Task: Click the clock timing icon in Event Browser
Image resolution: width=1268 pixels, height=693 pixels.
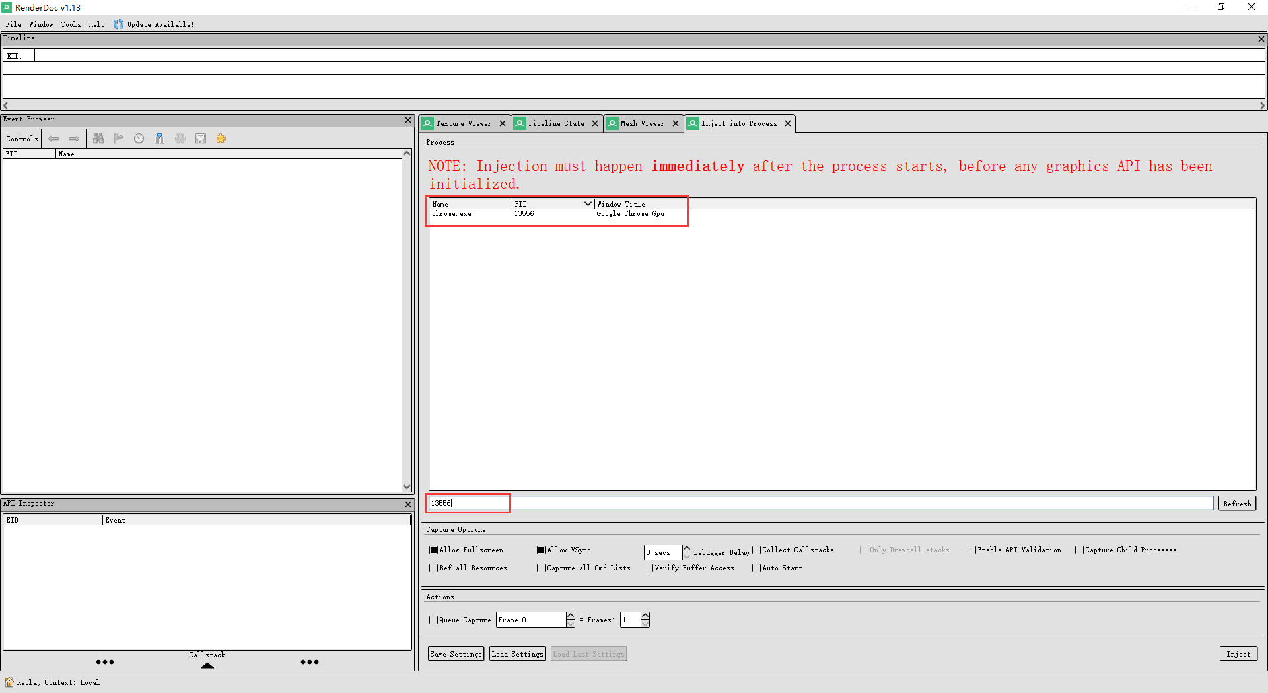Action: click(x=139, y=139)
